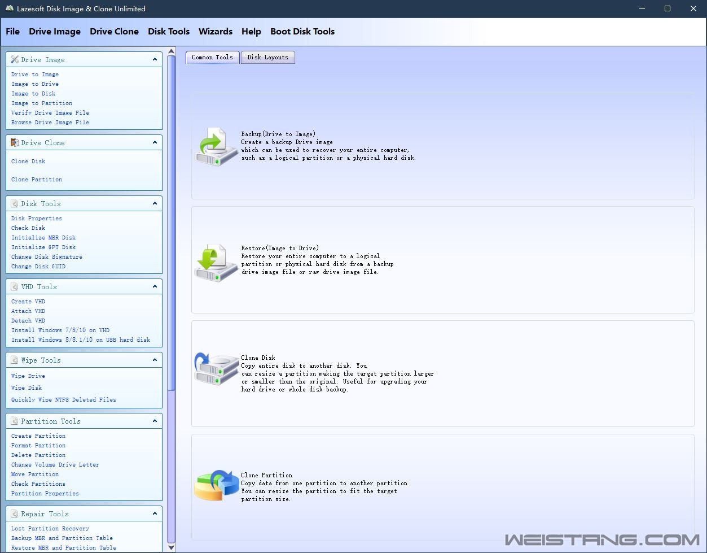707x553 pixels.
Task: Click Browse Drive Image File
Action: coord(50,123)
